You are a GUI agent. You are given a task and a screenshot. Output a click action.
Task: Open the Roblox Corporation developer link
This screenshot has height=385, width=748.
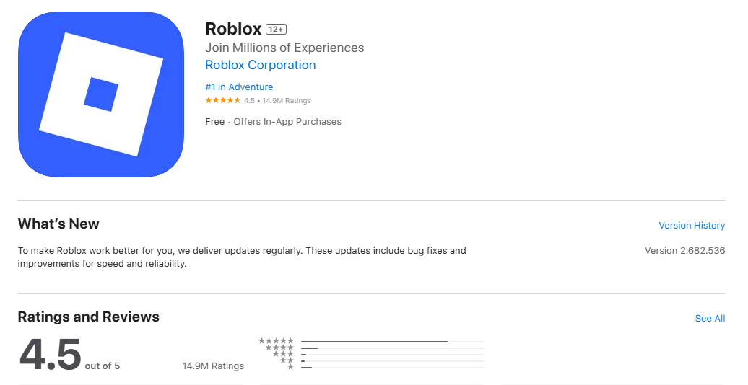pos(261,66)
